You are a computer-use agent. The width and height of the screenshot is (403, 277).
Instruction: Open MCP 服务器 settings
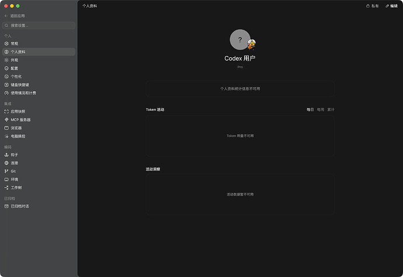click(x=39, y=120)
